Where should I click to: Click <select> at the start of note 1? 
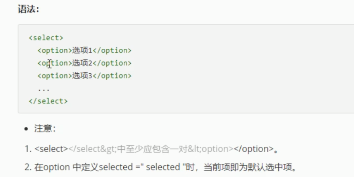coord(51,149)
